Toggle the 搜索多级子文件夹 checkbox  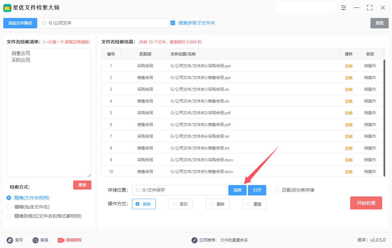point(173,23)
